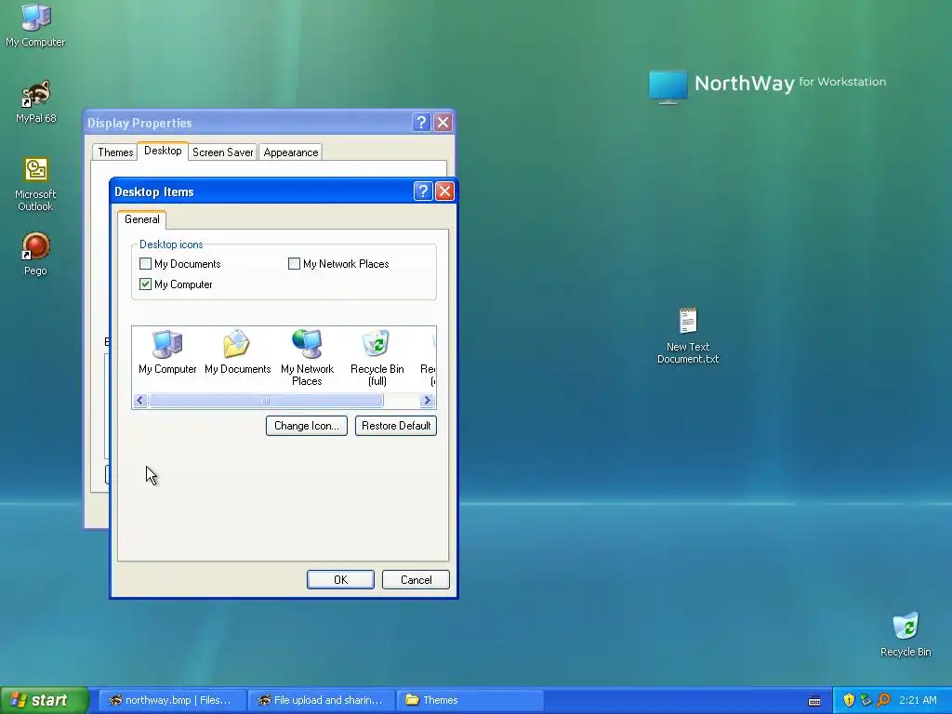Switch to Themes folder taskbar button
Image resolution: width=952 pixels, height=714 pixels.
[x=469, y=700]
